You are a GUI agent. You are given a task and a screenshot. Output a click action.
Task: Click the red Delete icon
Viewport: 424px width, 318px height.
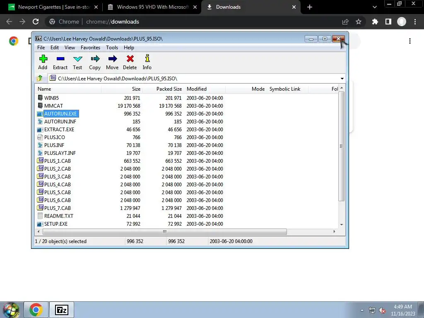point(130,59)
